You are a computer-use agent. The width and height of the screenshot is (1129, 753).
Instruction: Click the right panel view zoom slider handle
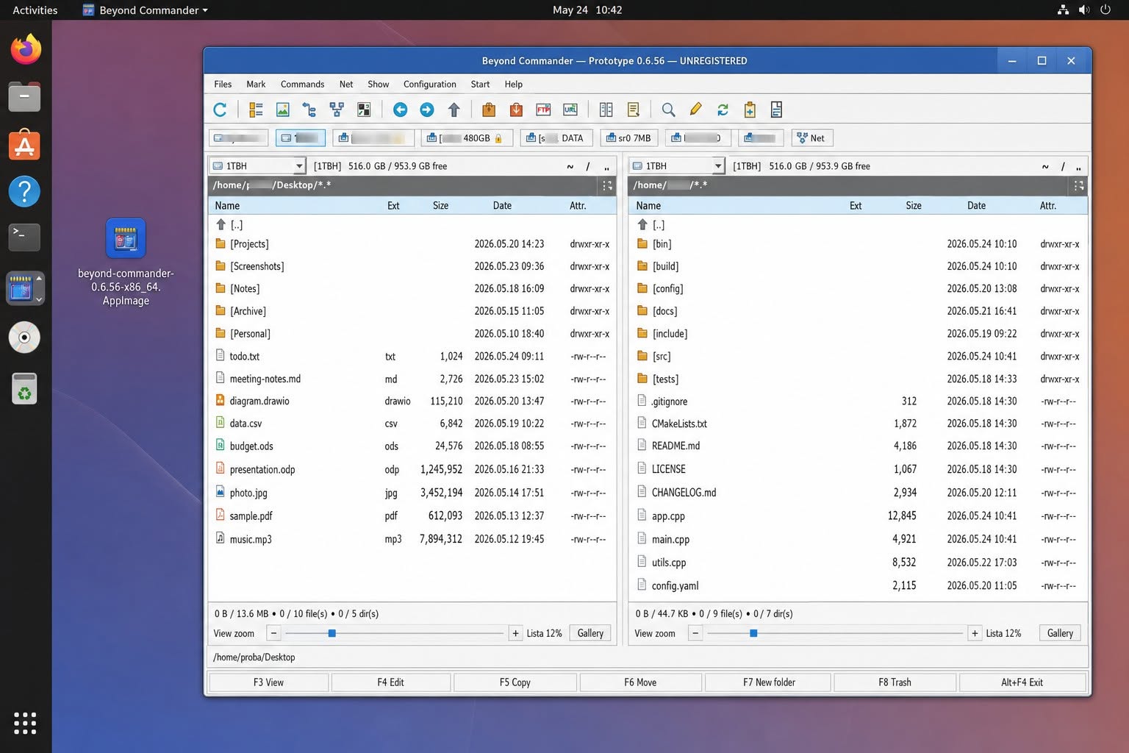click(753, 633)
